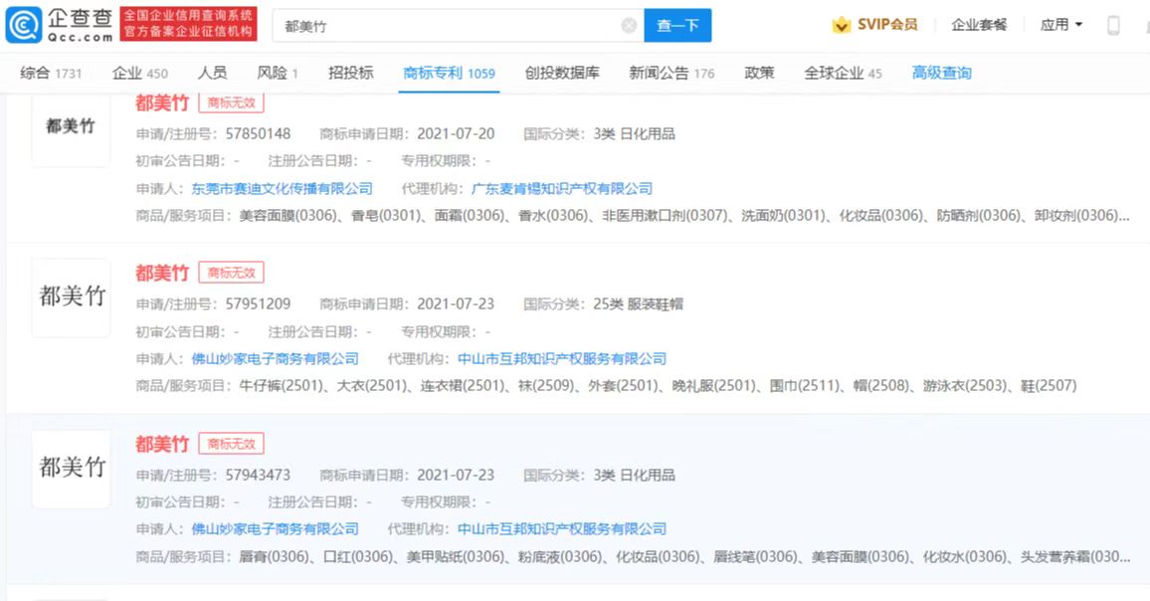Open the 高级查询 advanced search link
Viewport: 1150px width, 601px height.
[942, 73]
